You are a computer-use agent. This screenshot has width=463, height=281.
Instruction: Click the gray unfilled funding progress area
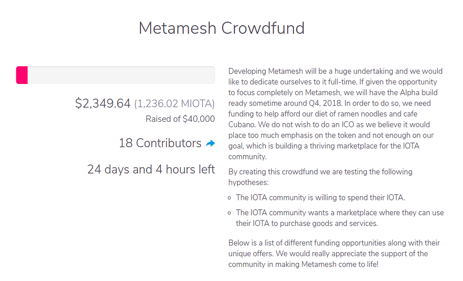coord(121,75)
